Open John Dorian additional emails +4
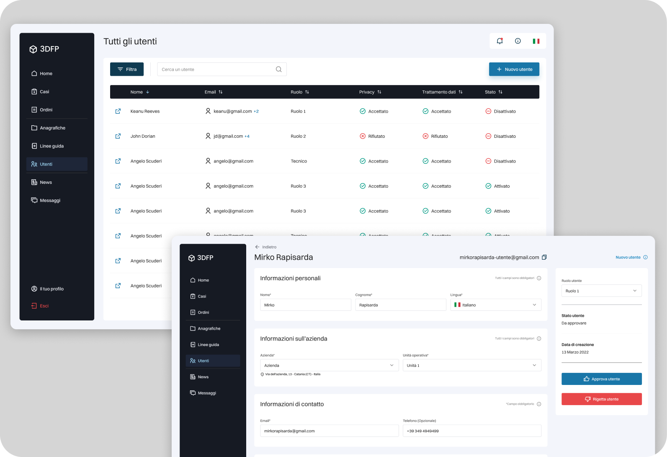The width and height of the screenshot is (667, 457). (247, 136)
